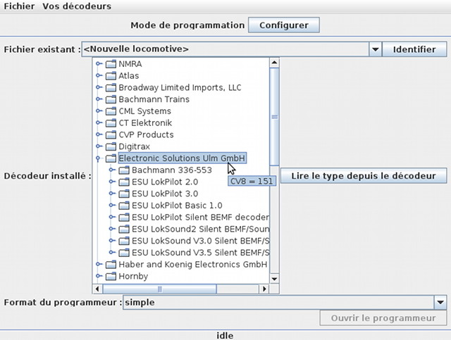This screenshot has width=451, height=340.
Task: Open the Fichier existant dropdown arrow
Action: pos(376,49)
